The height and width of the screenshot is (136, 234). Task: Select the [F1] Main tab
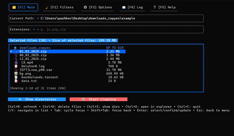tap(23, 7)
